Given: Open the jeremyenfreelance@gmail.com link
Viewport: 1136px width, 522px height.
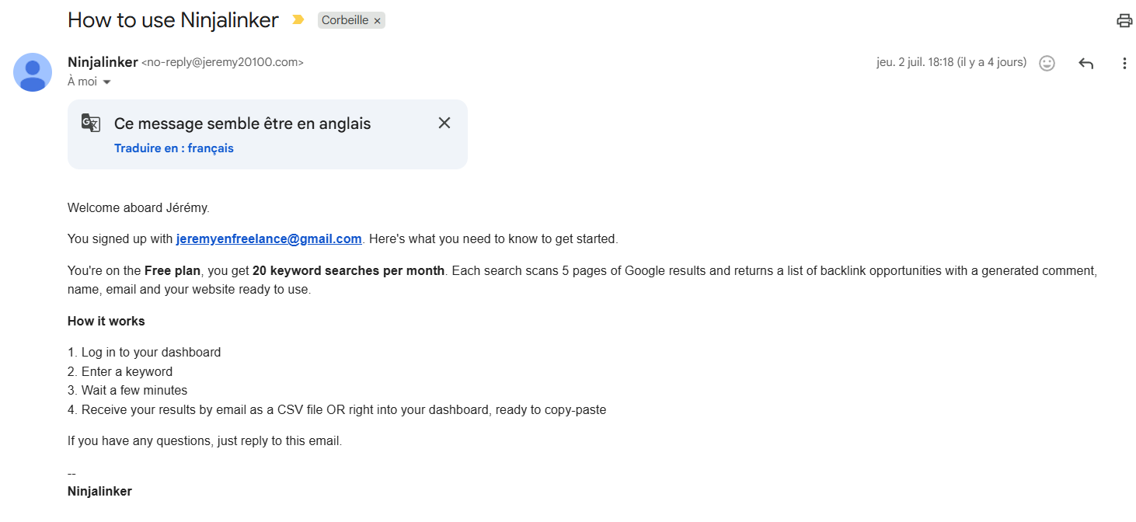Looking at the screenshot, I should coord(269,238).
